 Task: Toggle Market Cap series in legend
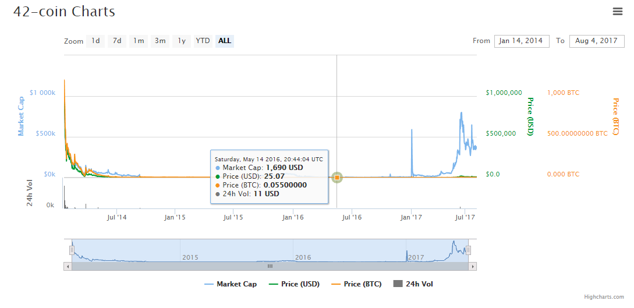tap(231, 284)
